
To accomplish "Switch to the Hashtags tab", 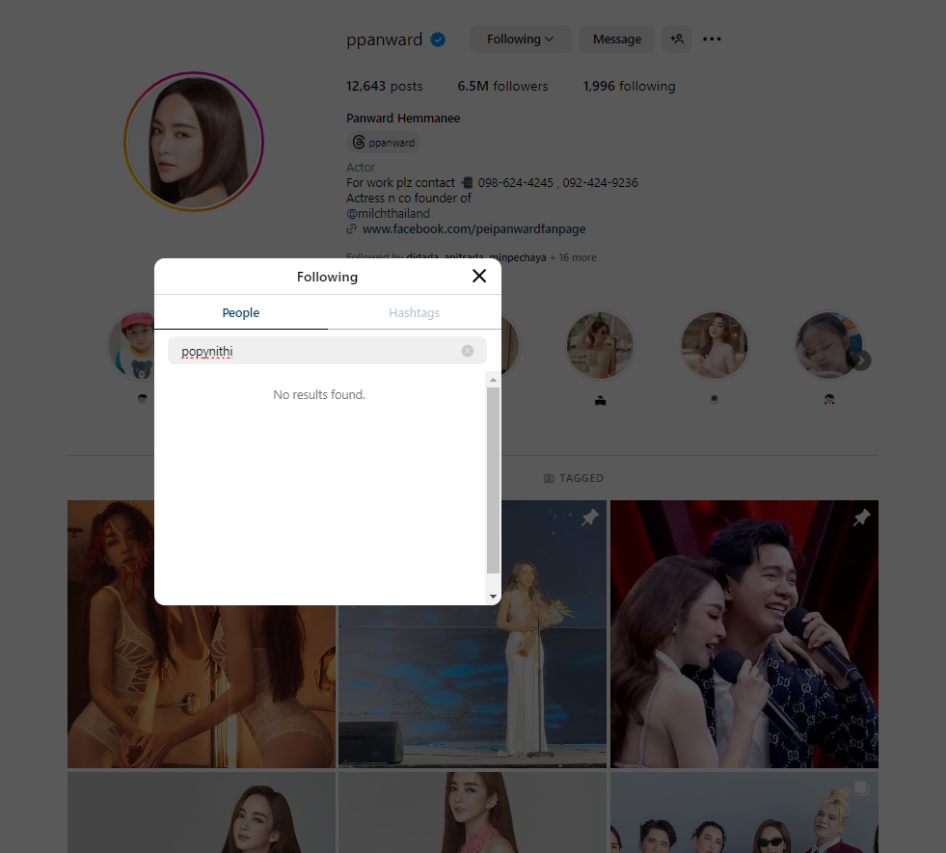I will 414,313.
